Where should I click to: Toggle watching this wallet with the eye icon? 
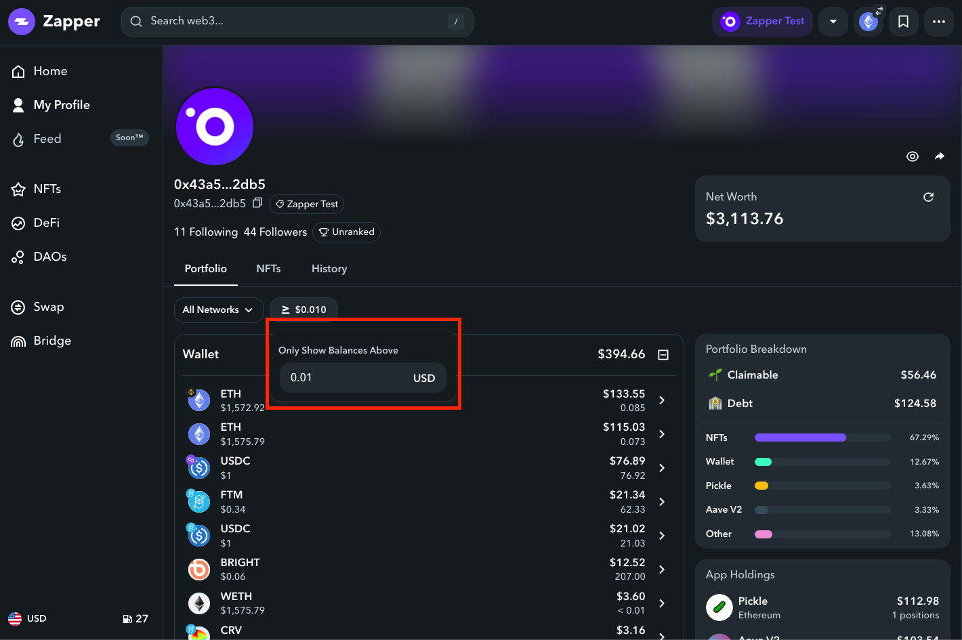(913, 156)
